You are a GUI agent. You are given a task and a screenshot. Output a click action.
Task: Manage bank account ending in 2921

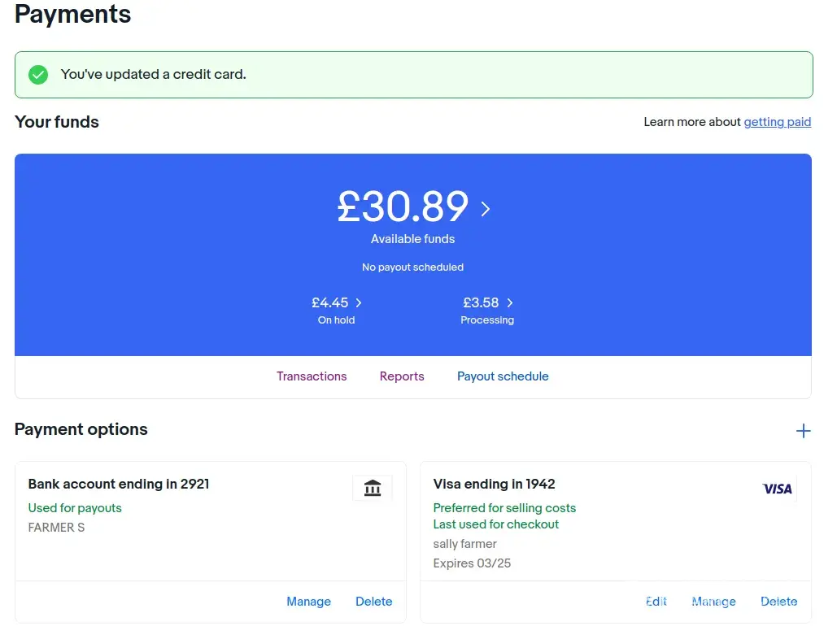pos(308,602)
